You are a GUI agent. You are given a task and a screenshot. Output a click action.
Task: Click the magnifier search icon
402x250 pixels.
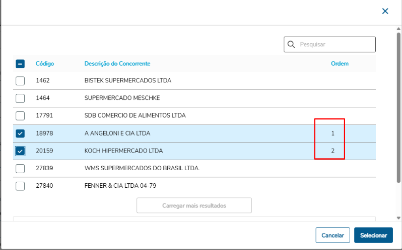click(291, 45)
